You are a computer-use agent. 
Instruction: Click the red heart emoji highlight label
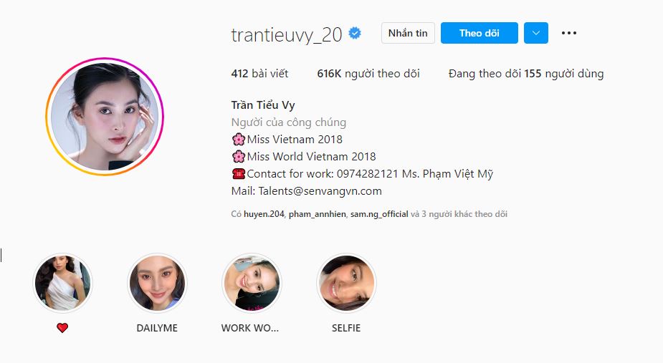tap(62, 328)
